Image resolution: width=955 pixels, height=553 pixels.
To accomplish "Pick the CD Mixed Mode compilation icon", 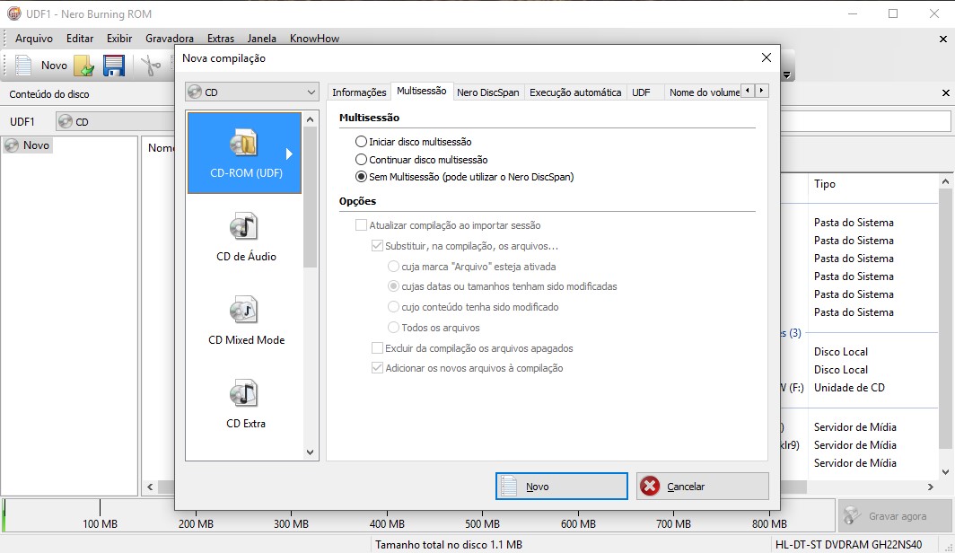I will pyautogui.click(x=243, y=310).
